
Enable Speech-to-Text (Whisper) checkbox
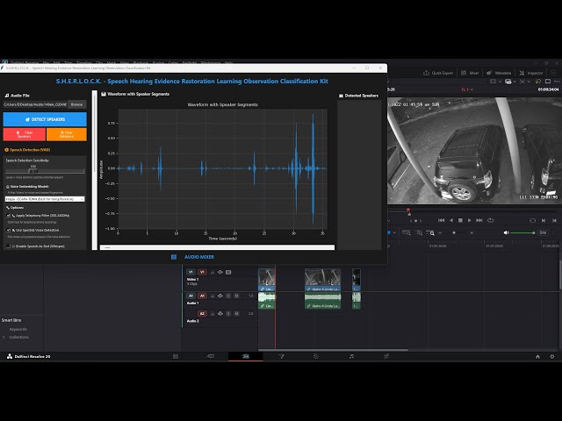click(8, 246)
